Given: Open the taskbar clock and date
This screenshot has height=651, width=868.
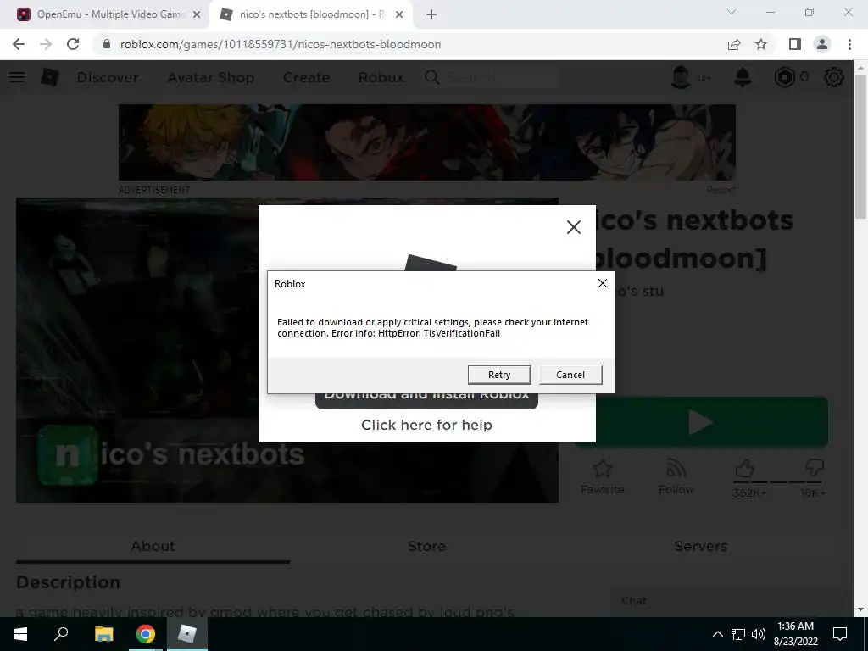Looking at the screenshot, I should [x=795, y=634].
